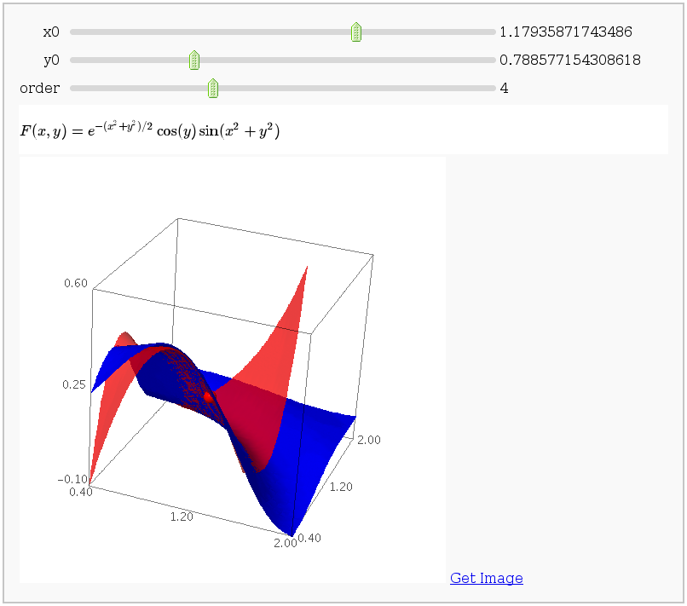Click the order slider track's far left end
This screenshot has width=687, height=606.
pos(74,88)
